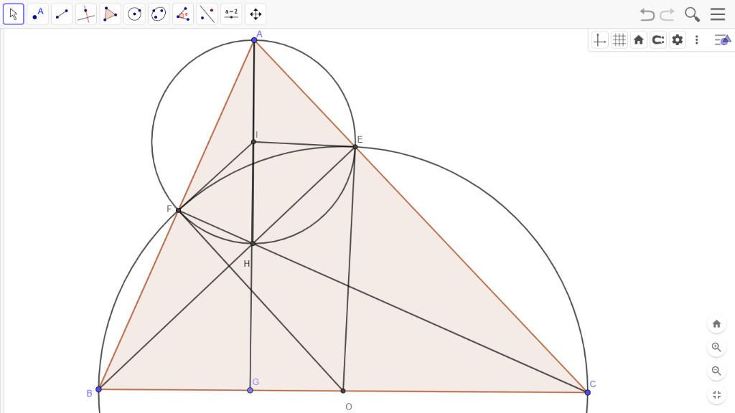Select the Ellipse conic tool

point(159,14)
